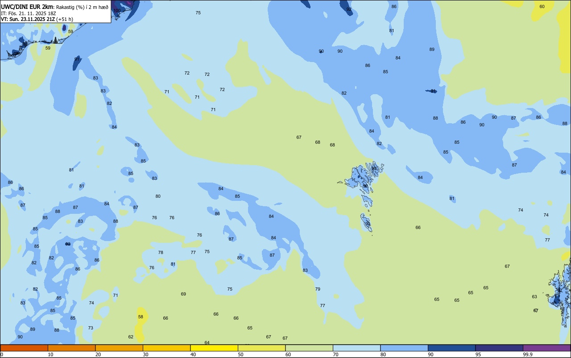Click the '30' legend tick label

point(145,354)
